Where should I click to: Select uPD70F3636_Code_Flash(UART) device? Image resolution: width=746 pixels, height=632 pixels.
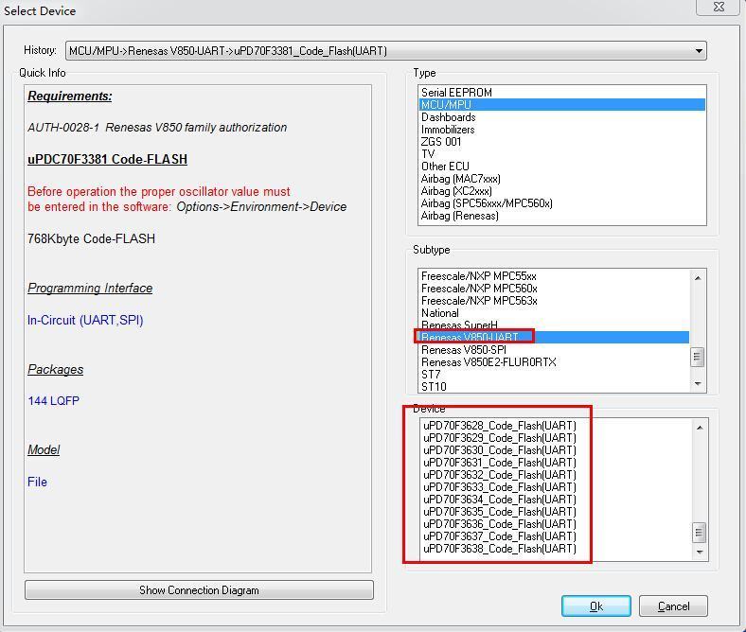coord(556,524)
